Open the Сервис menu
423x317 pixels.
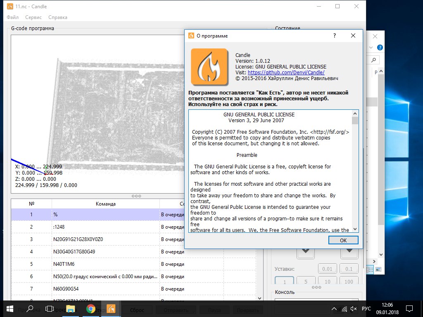pyautogui.click(x=33, y=17)
